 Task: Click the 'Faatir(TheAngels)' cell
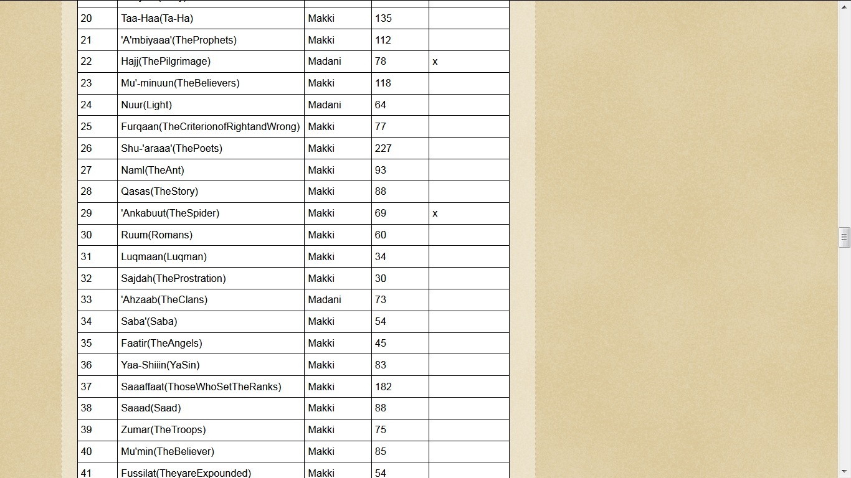pos(211,343)
